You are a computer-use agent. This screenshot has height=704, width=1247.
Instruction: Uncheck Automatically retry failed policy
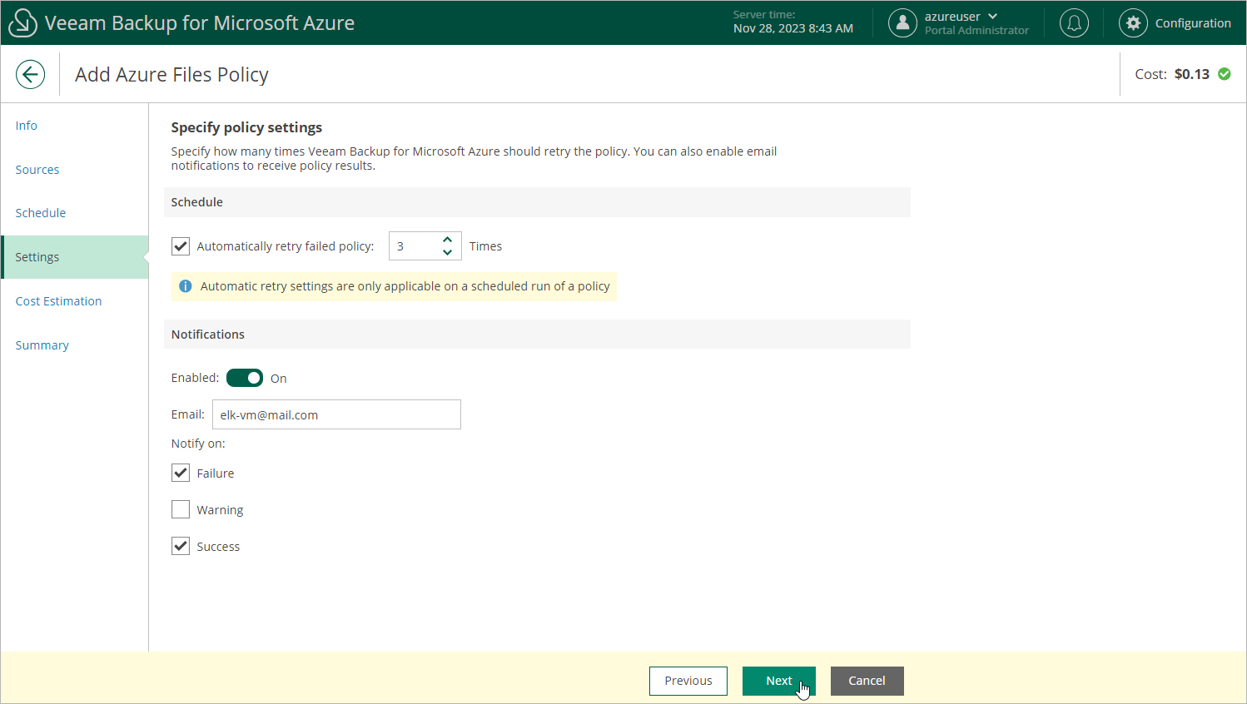[181, 246]
